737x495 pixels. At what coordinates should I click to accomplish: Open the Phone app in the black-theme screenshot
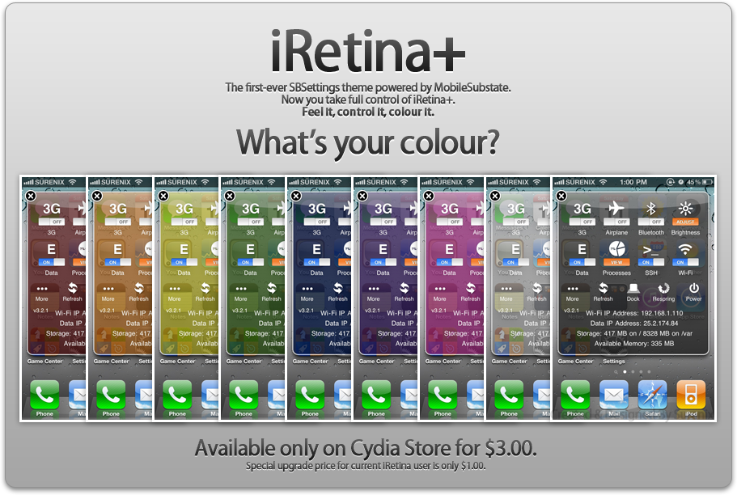point(575,395)
